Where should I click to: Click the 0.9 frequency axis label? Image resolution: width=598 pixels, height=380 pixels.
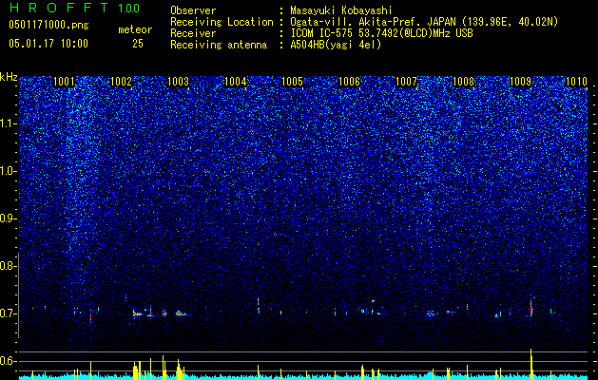point(8,218)
